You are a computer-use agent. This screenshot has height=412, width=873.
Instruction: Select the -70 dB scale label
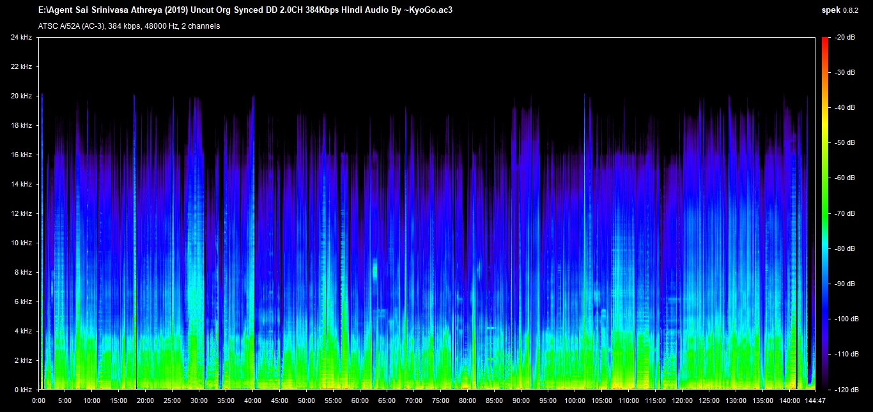pyautogui.click(x=844, y=213)
